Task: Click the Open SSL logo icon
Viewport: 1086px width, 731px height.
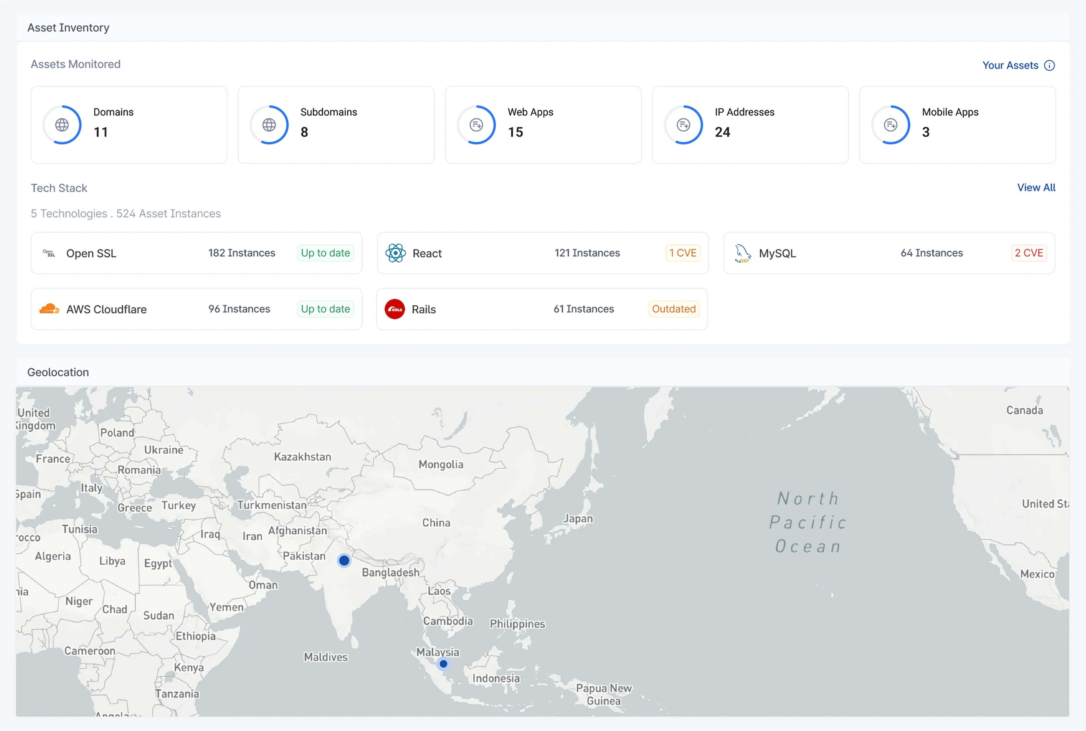Action: click(49, 253)
